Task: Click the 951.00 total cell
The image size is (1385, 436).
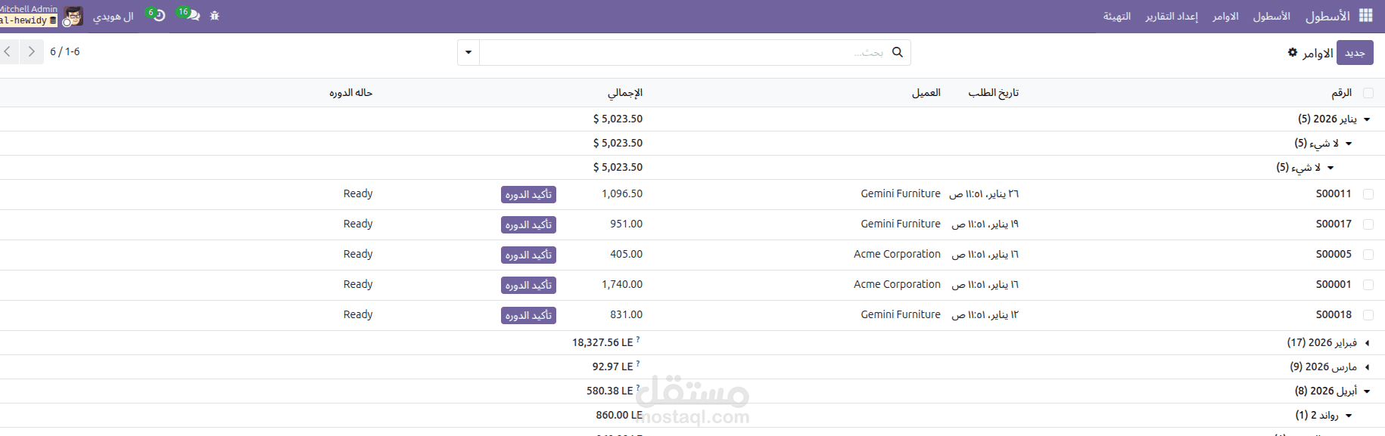Action: [x=627, y=224]
